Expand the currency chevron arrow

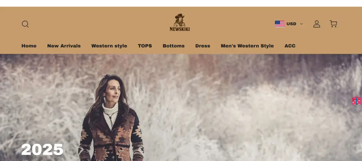point(301,24)
